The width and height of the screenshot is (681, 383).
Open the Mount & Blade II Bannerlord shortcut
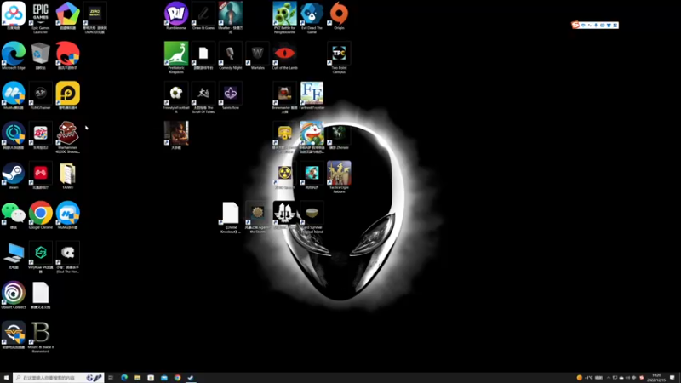pos(40,337)
